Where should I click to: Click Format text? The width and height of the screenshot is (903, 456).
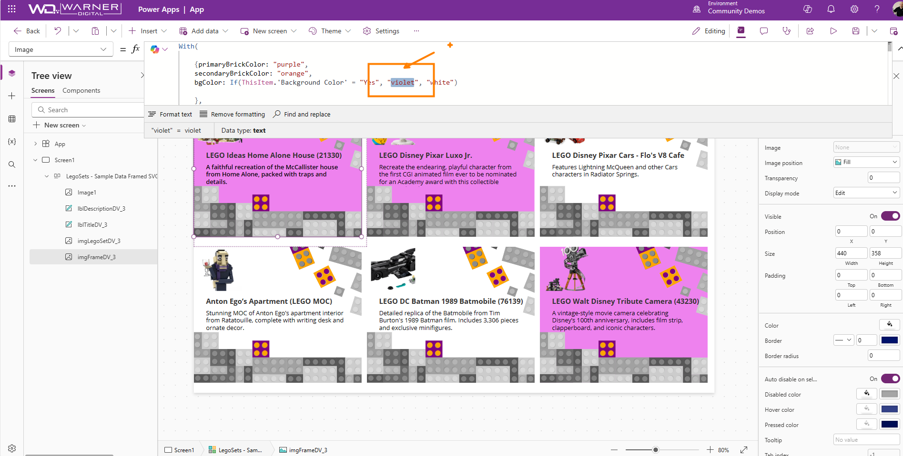[x=170, y=114]
